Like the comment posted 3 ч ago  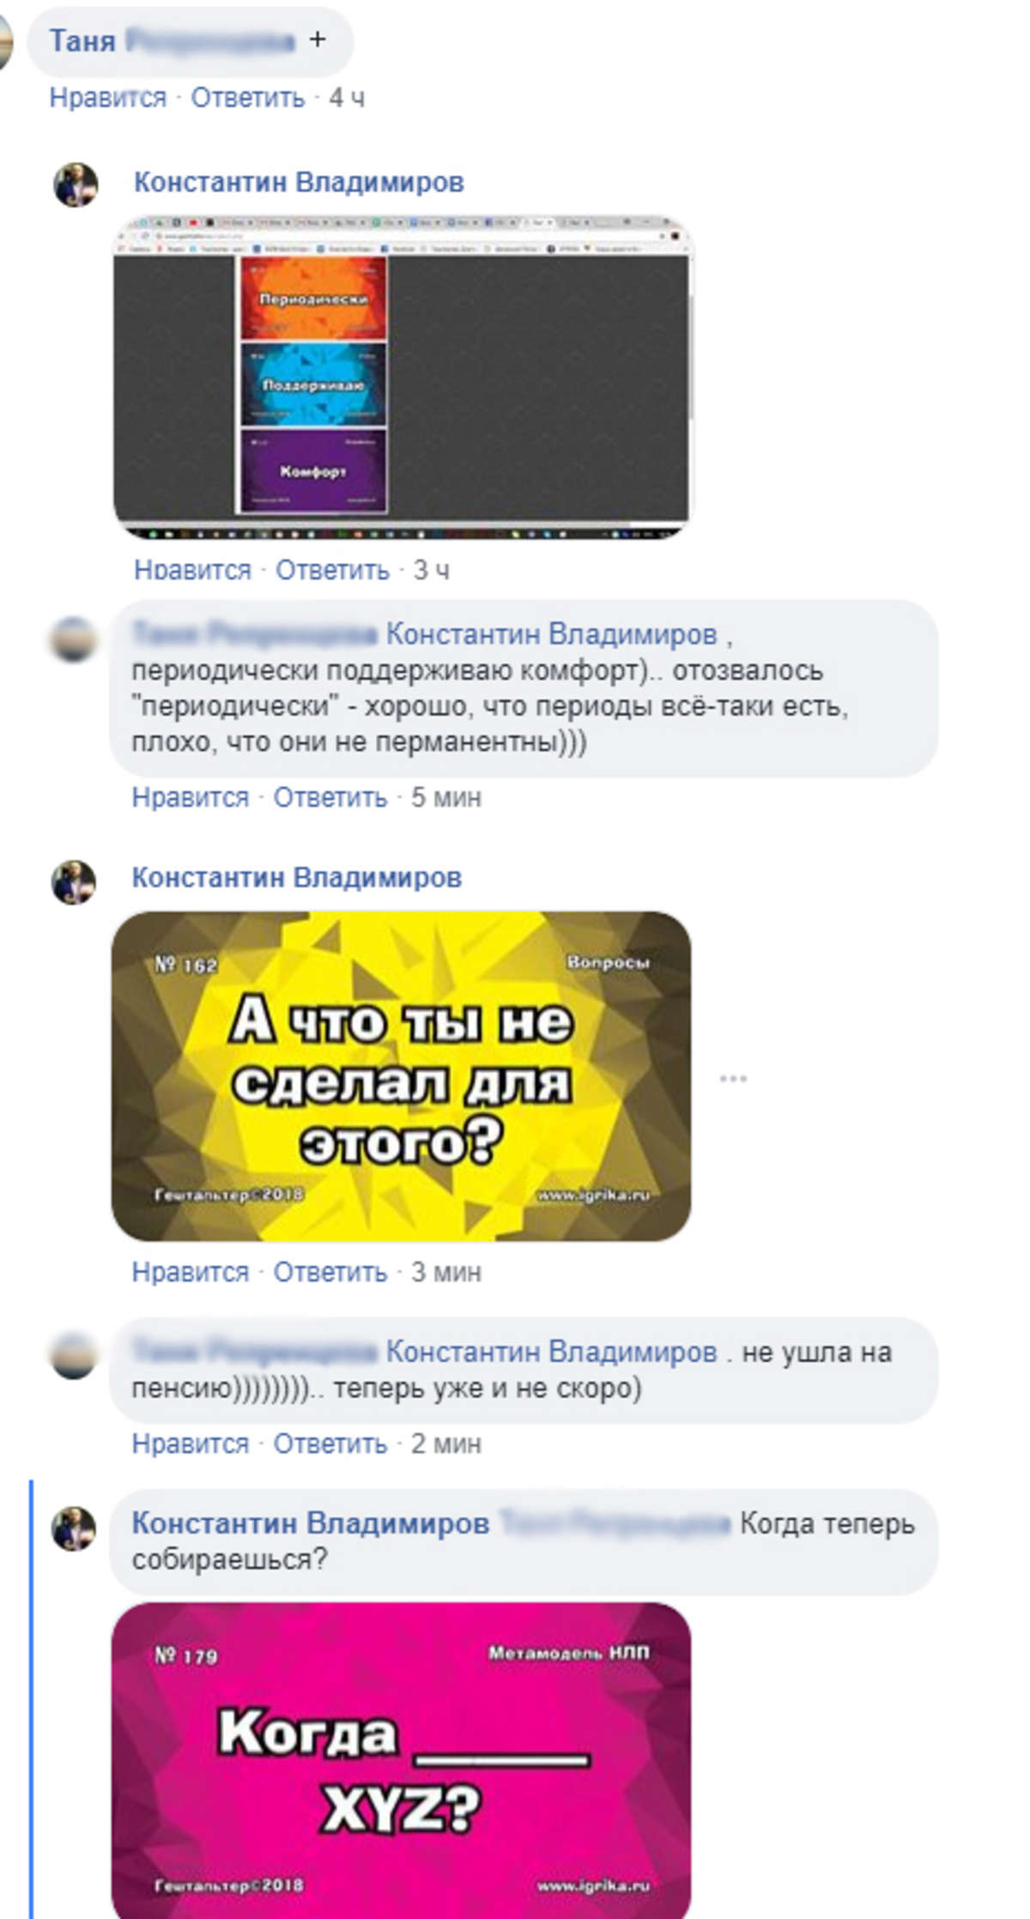(x=192, y=569)
